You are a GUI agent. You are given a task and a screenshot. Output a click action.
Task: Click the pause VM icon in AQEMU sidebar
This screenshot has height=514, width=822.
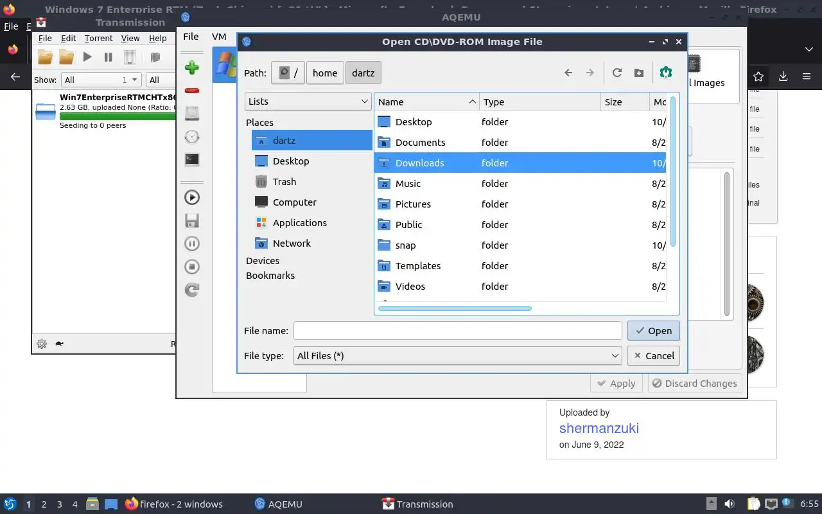[192, 244]
